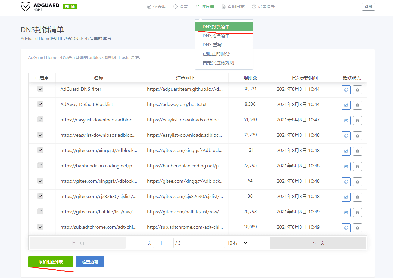Delete the AdAway Default Blocklist entry
This screenshot has width=393, height=278.
point(357,105)
